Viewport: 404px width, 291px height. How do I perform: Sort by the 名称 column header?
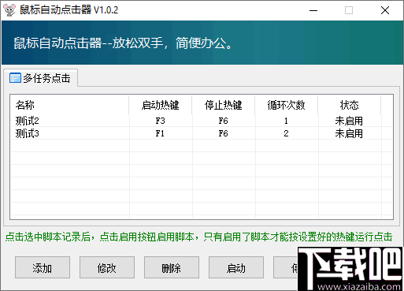point(70,105)
